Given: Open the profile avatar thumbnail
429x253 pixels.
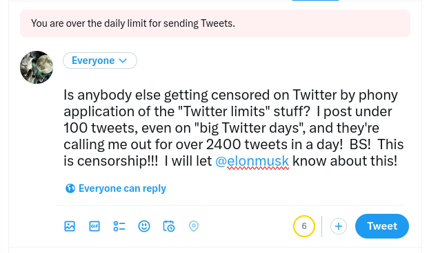Looking at the screenshot, I should pyautogui.click(x=37, y=67).
